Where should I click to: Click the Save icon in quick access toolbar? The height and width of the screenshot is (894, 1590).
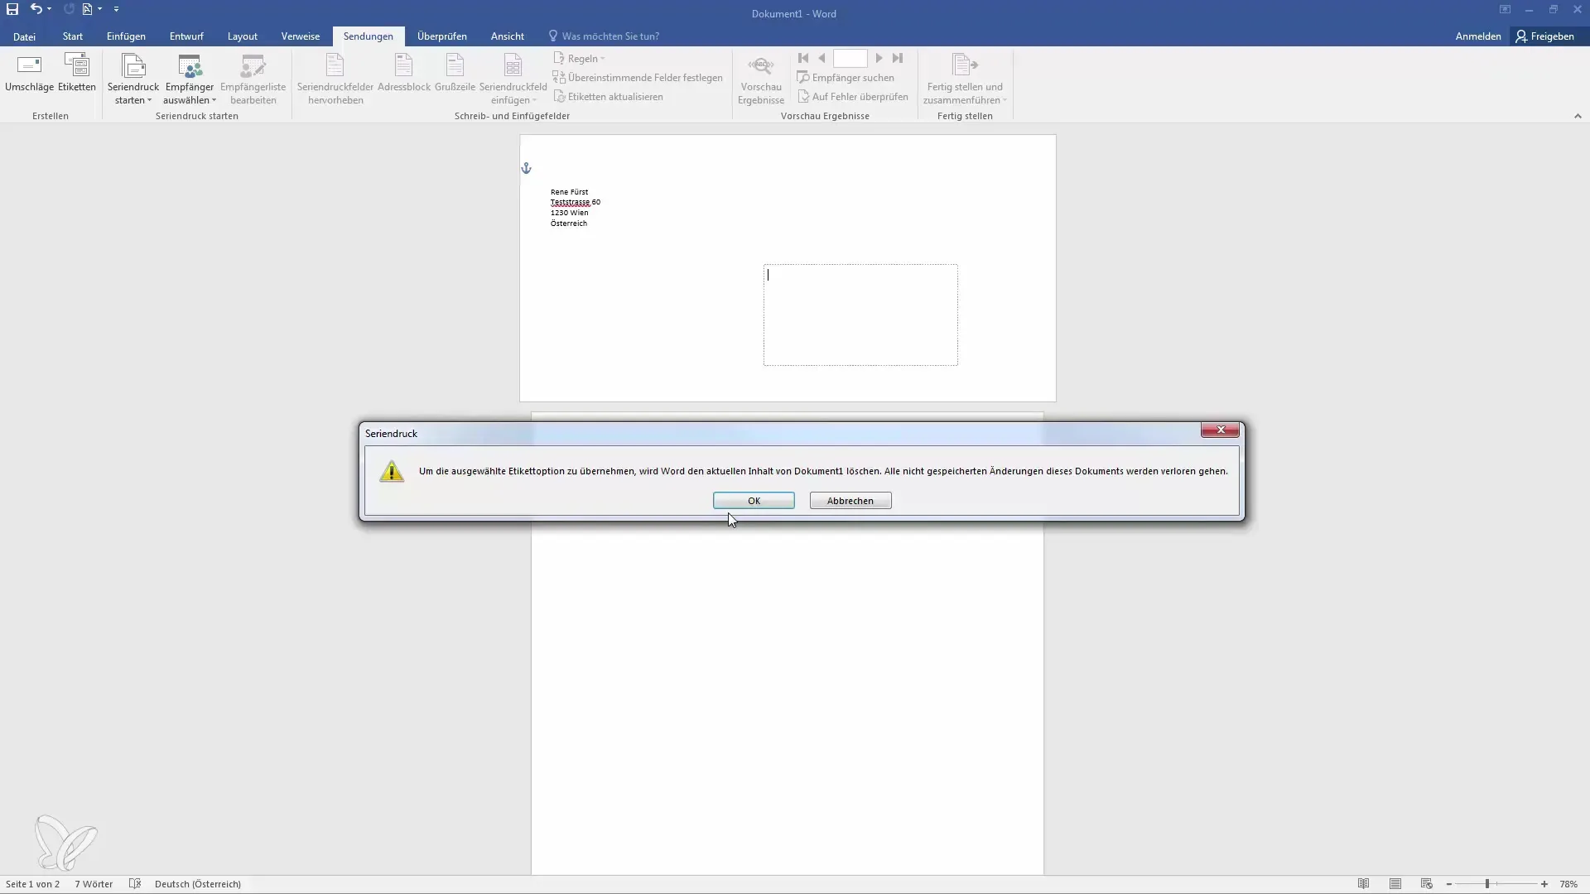(x=12, y=9)
